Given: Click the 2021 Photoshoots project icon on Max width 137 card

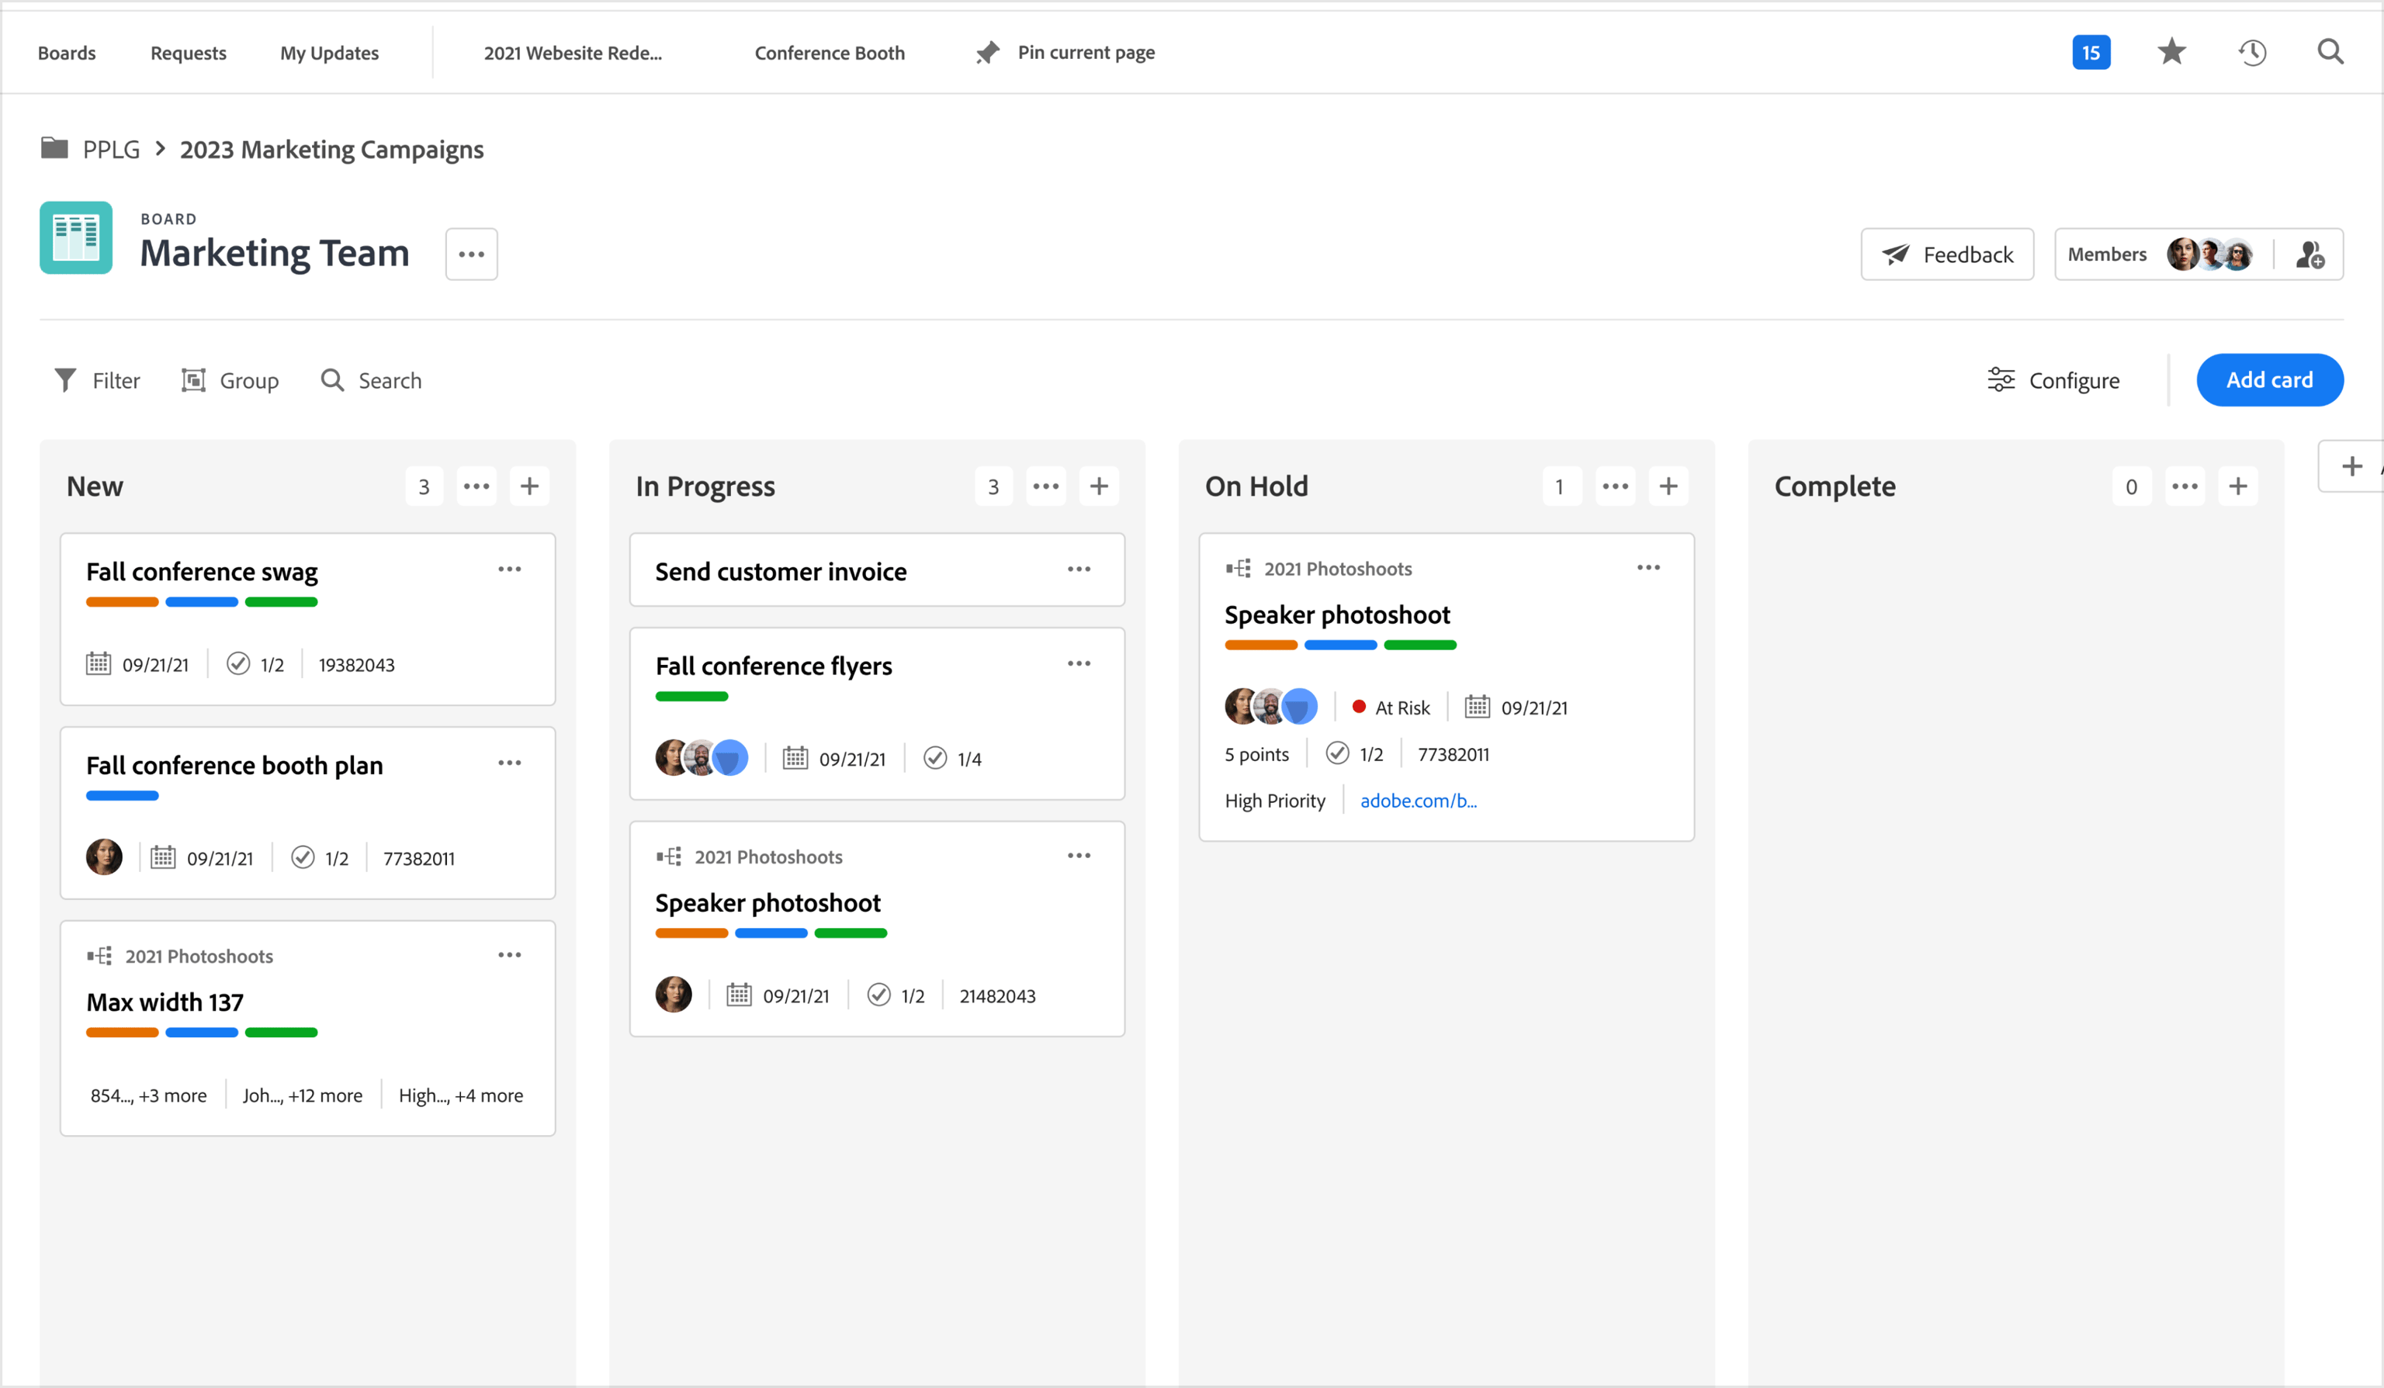Looking at the screenshot, I should point(99,956).
